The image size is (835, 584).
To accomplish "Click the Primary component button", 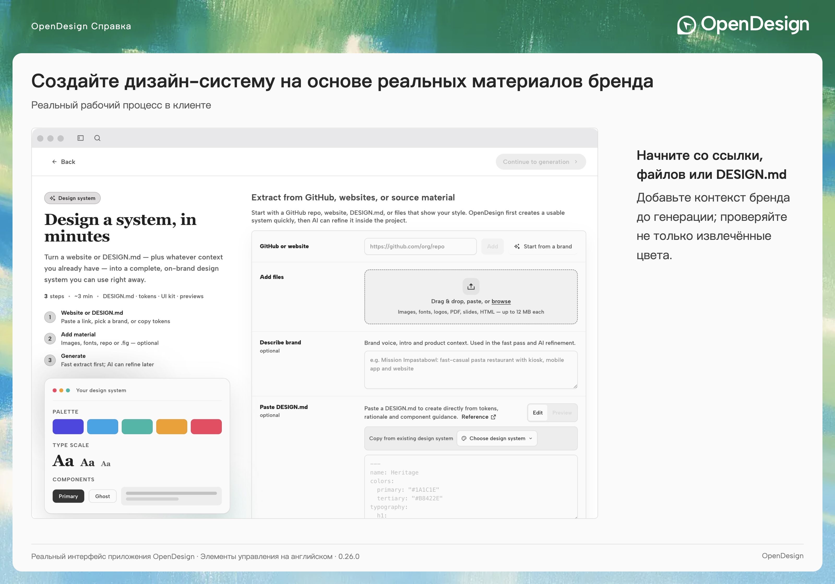I will pos(68,496).
